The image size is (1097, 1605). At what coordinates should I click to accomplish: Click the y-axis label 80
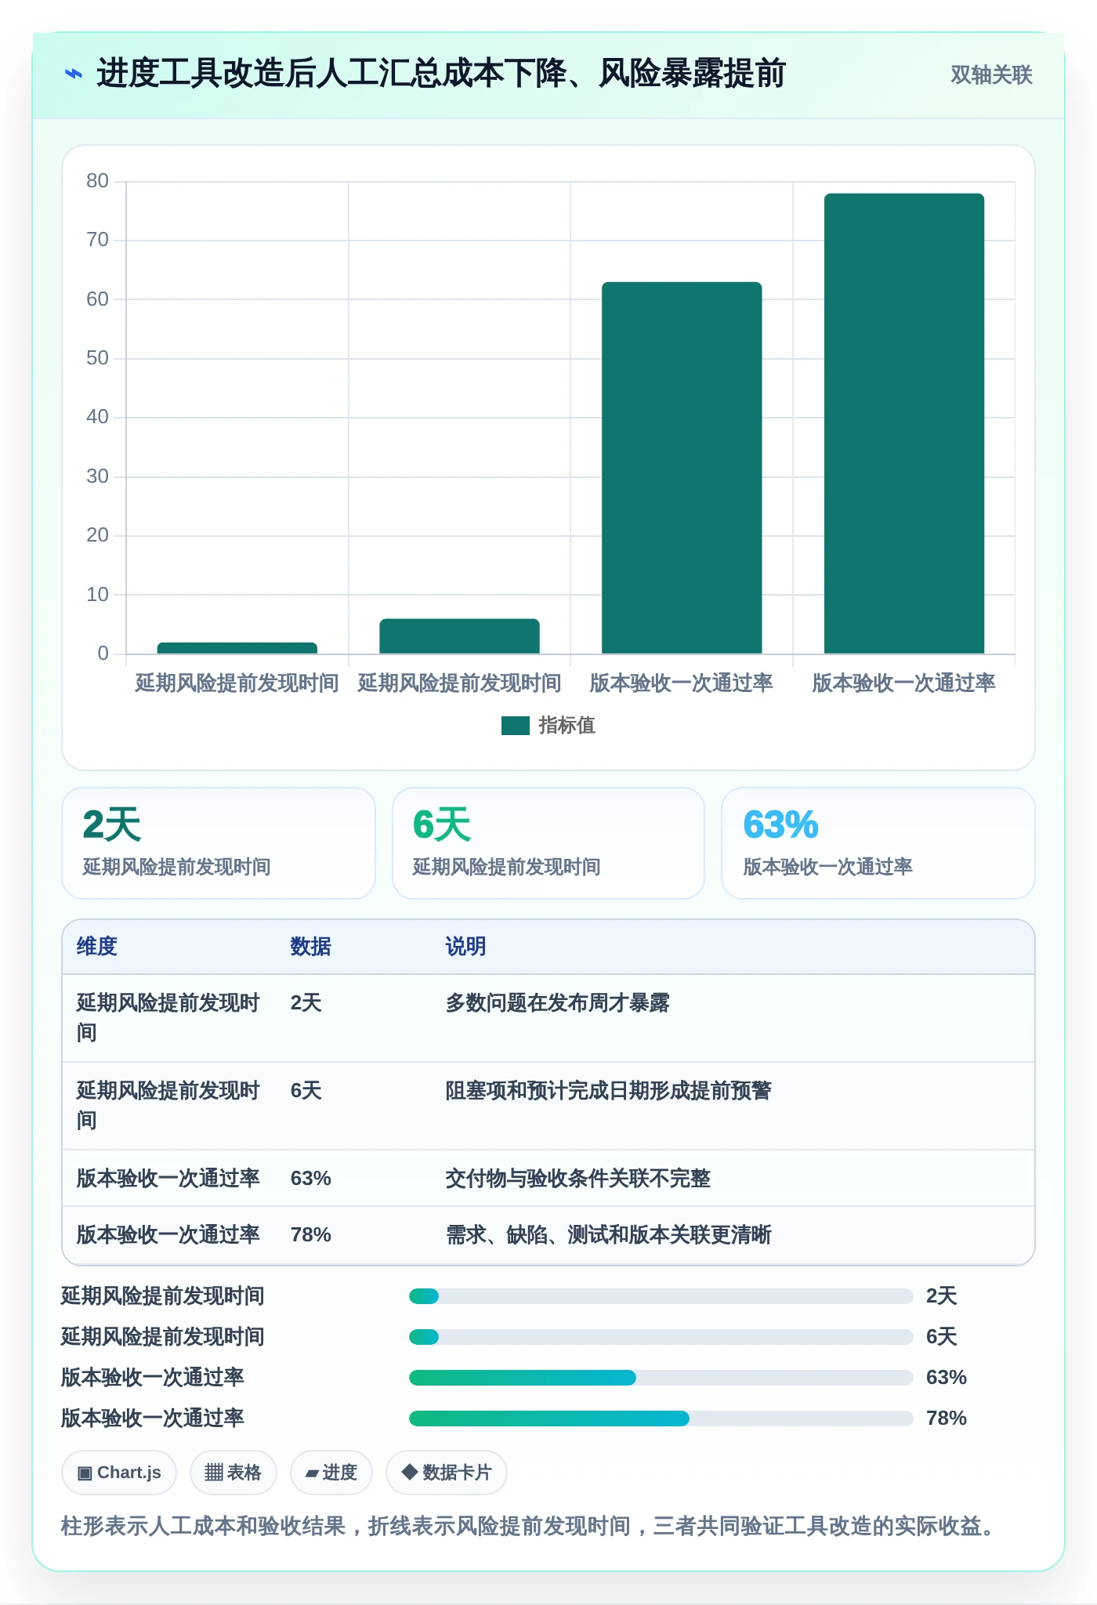click(x=97, y=181)
